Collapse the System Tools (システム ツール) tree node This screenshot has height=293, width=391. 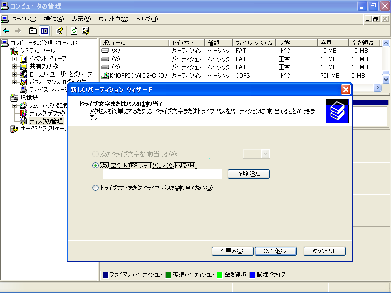tap(5, 51)
